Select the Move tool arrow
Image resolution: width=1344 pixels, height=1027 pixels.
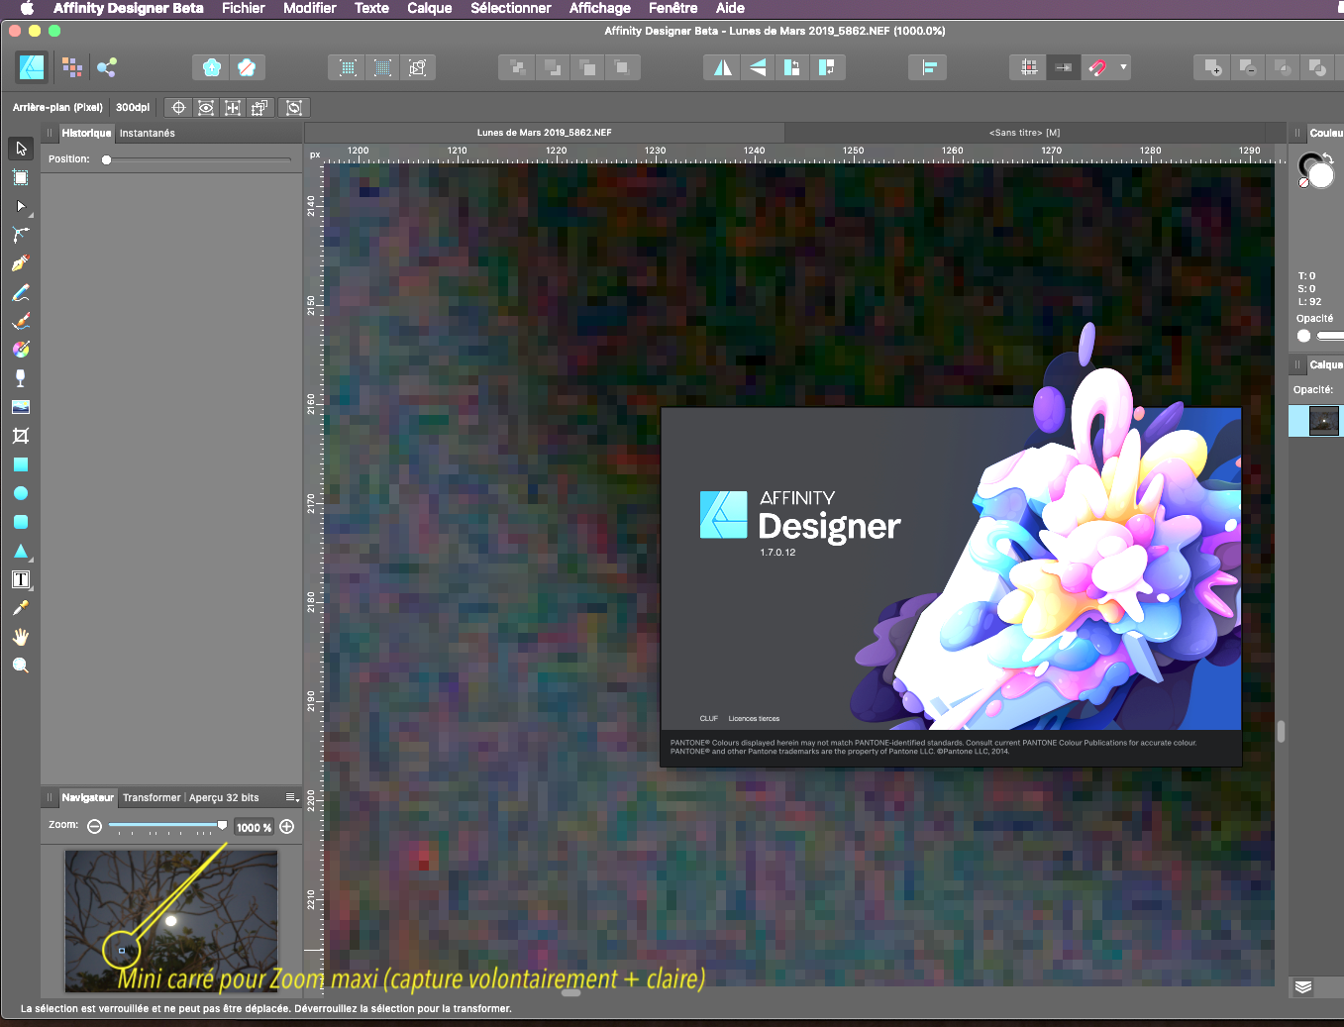click(x=21, y=149)
